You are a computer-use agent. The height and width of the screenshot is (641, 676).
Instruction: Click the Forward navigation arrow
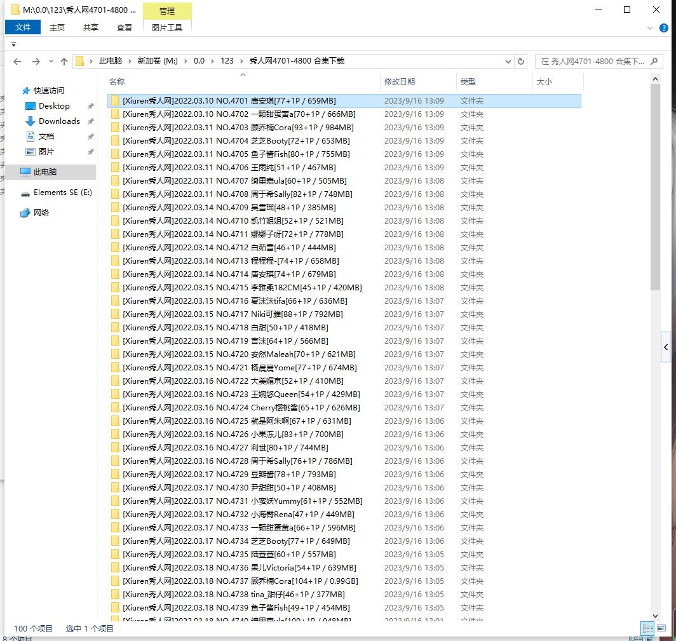pos(36,62)
